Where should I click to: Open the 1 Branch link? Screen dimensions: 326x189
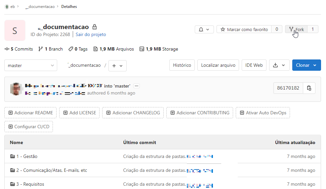pos(51,49)
